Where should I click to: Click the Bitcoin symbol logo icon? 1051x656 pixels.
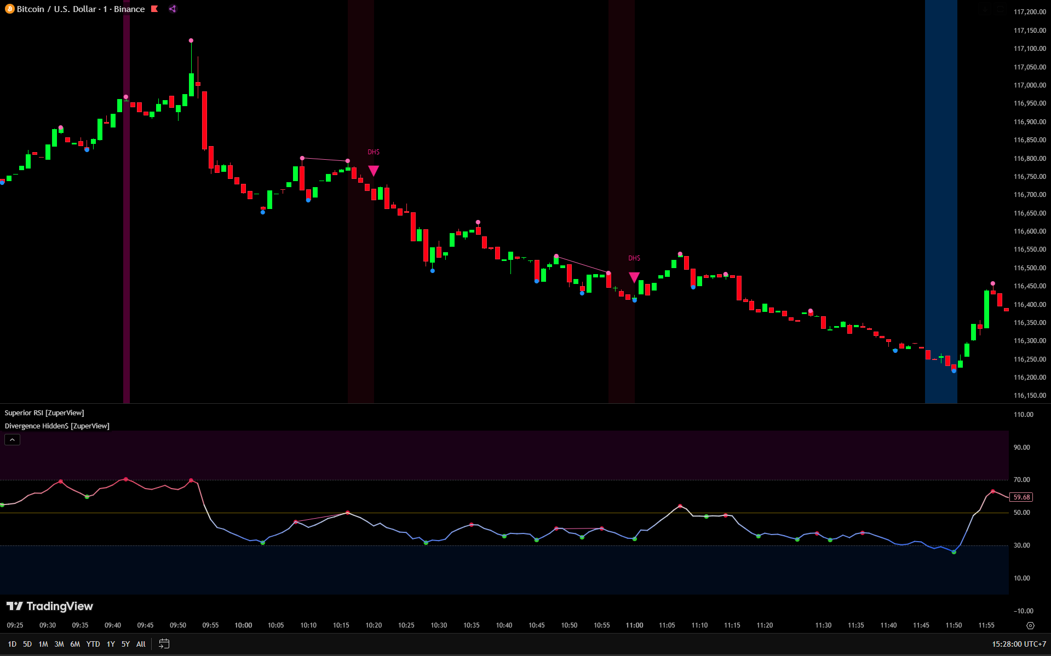(x=9, y=9)
